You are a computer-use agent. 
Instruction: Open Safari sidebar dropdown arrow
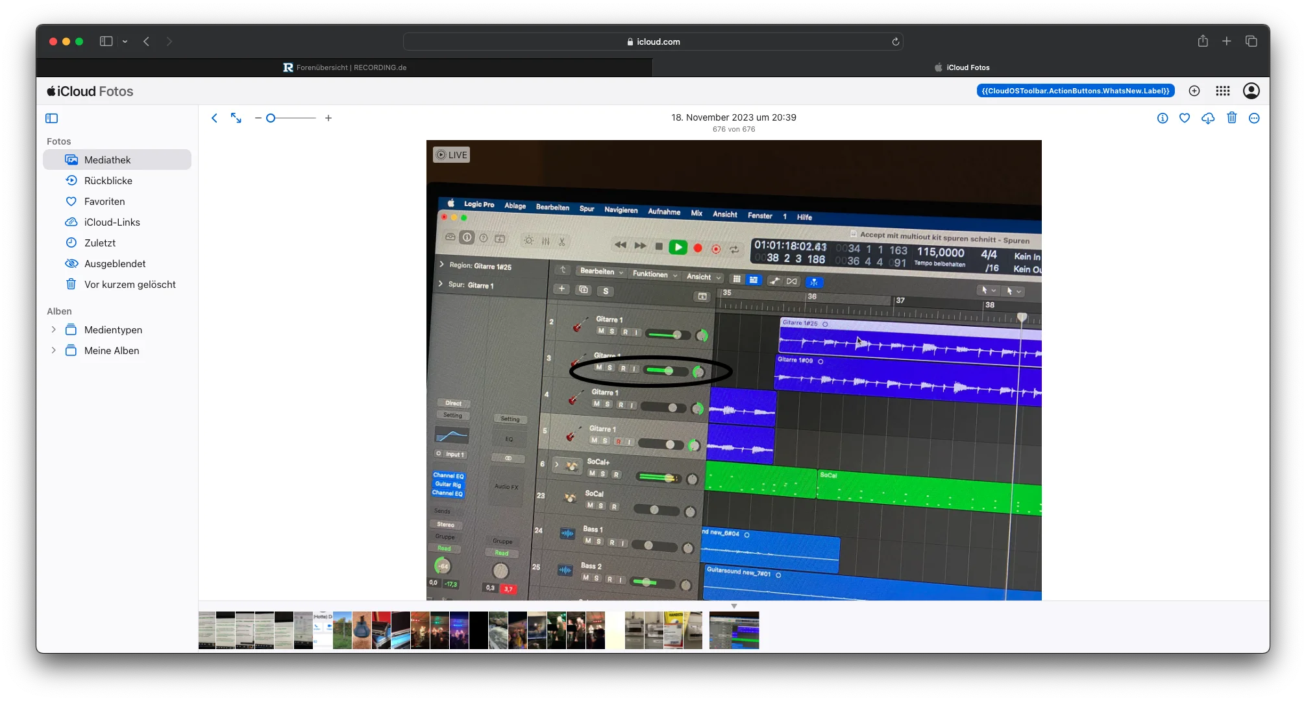pyautogui.click(x=125, y=42)
